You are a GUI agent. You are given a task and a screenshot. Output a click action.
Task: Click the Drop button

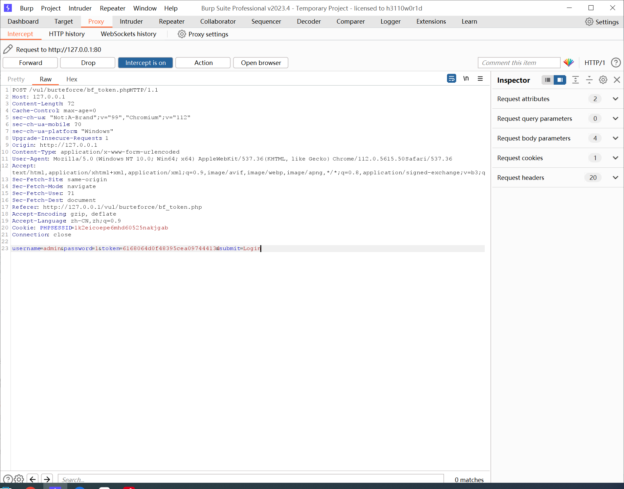click(x=88, y=63)
